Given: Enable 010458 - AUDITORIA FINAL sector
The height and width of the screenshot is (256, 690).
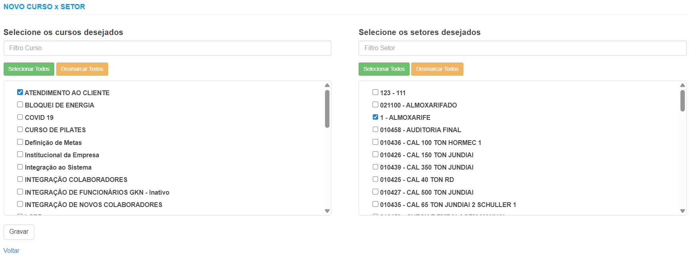Looking at the screenshot, I should click(375, 129).
